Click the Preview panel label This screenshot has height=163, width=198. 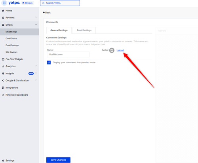pyautogui.click(x=162, y=31)
